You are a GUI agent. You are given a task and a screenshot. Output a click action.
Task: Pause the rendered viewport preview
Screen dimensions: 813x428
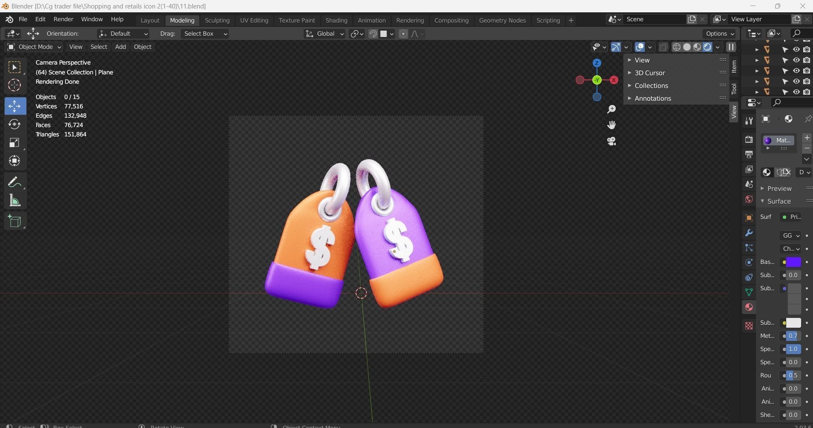(x=731, y=47)
